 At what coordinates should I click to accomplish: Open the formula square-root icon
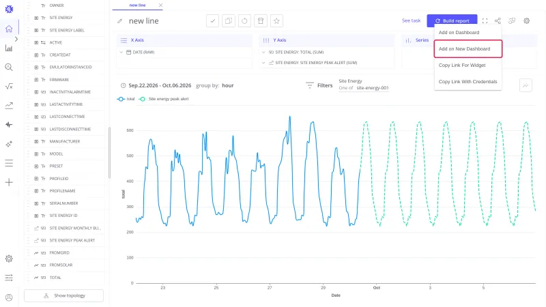coord(9,87)
